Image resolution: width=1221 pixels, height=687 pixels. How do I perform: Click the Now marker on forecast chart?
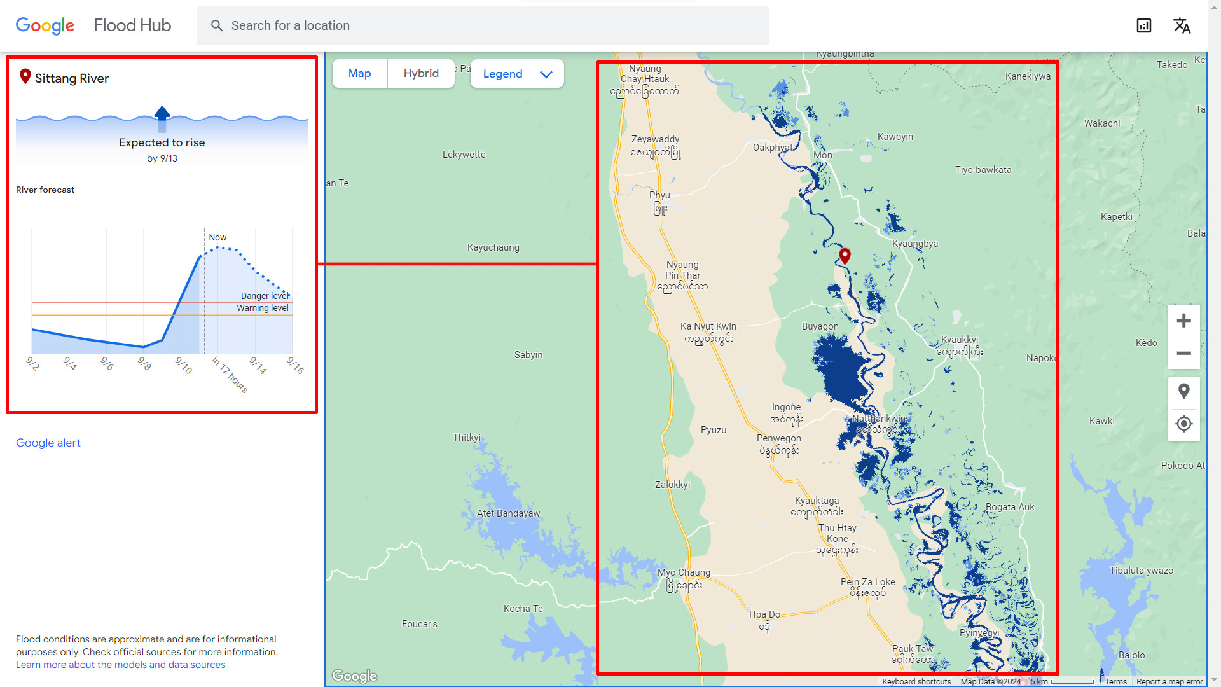click(217, 237)
